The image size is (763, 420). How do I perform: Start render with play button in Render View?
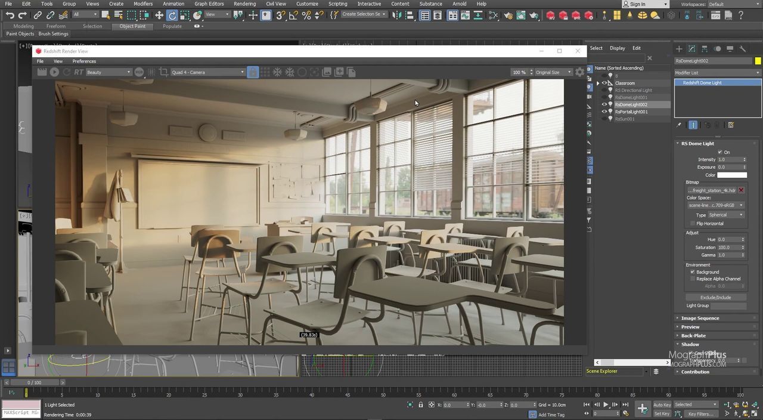tap(54, 72)
